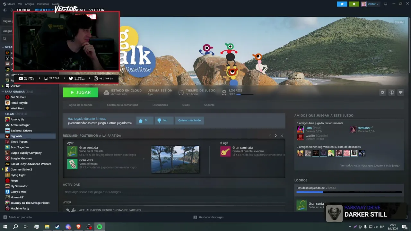Click unlocked 3/12 achievements progress bar

click(x=349, y=192)
